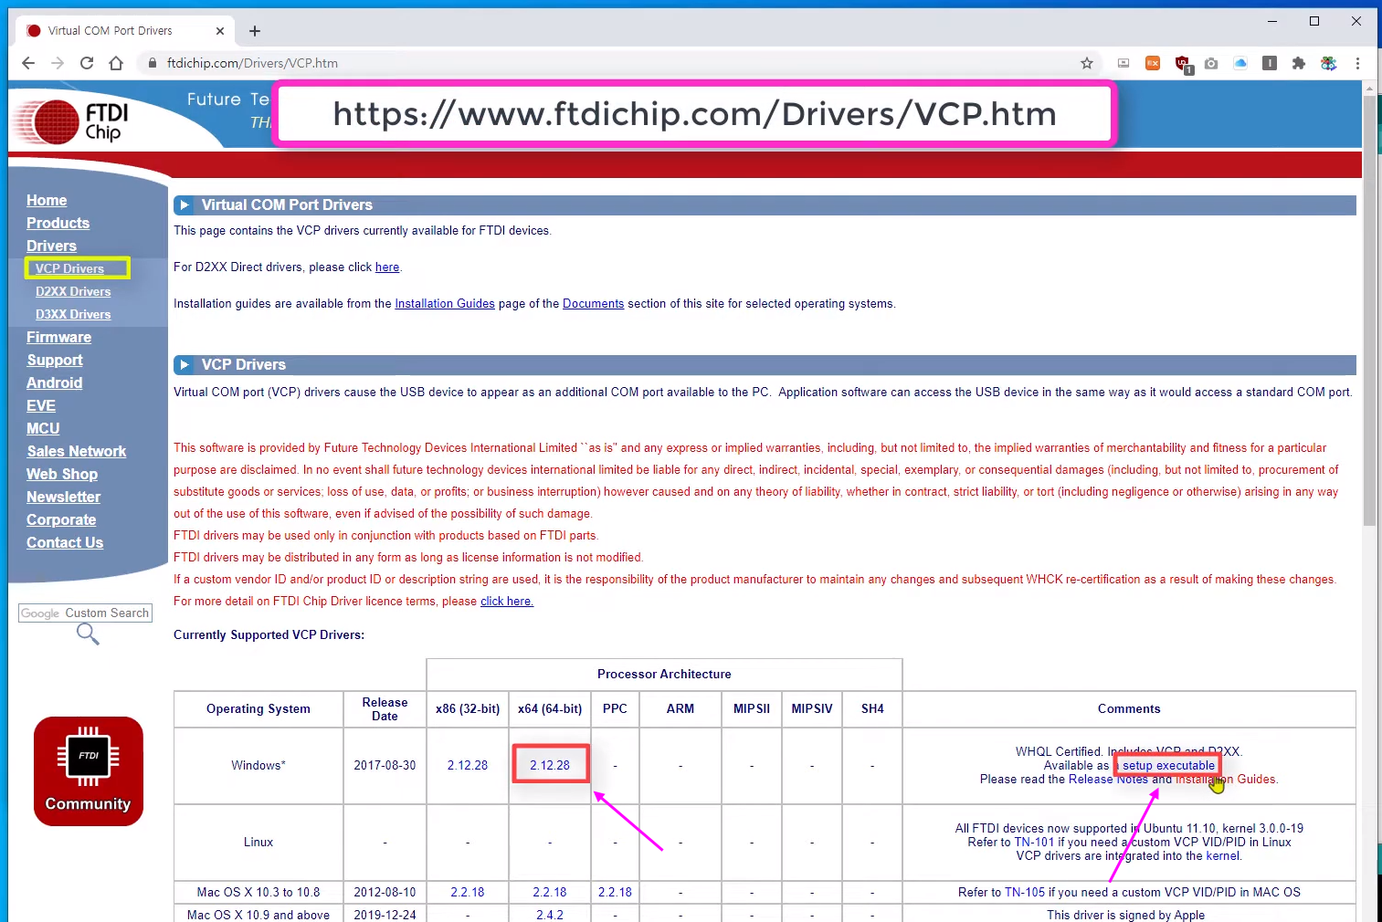Open Web Shop in the sidebar

tap(62, 474)
